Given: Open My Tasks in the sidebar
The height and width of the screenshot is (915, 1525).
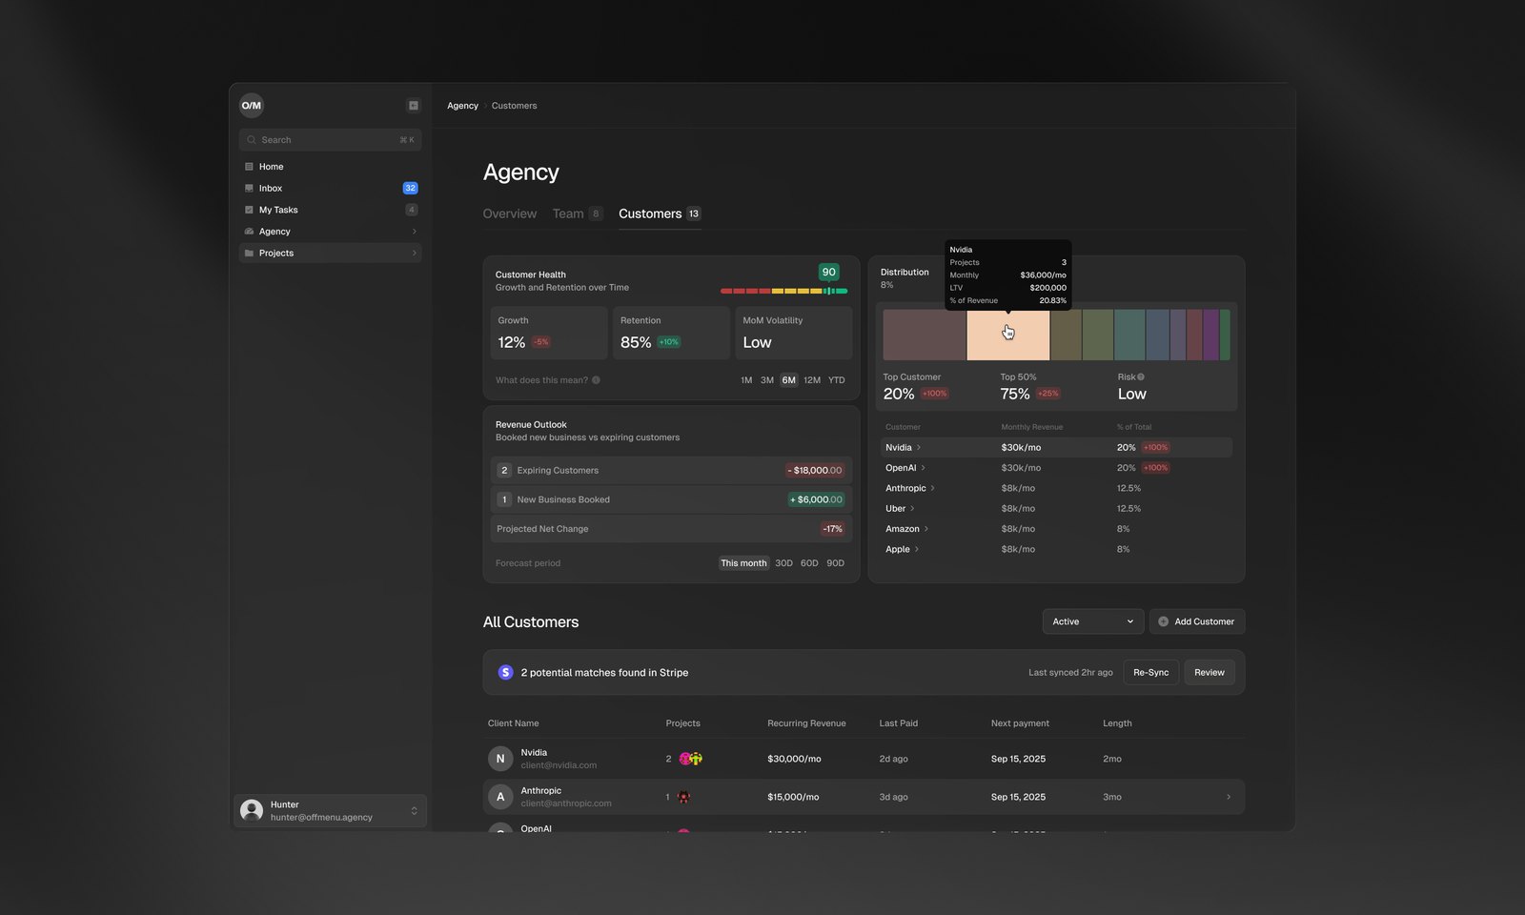Looking at the screenshot, I should 330,210.
